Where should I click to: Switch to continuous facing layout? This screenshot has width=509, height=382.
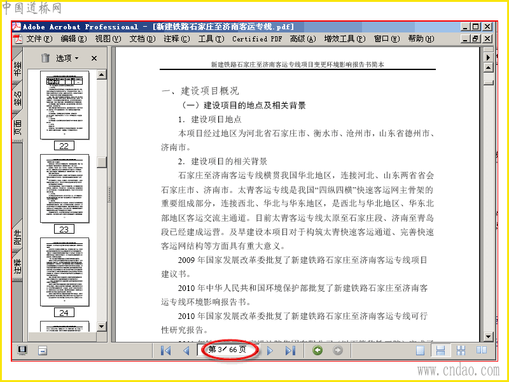(x=461, y=351)
